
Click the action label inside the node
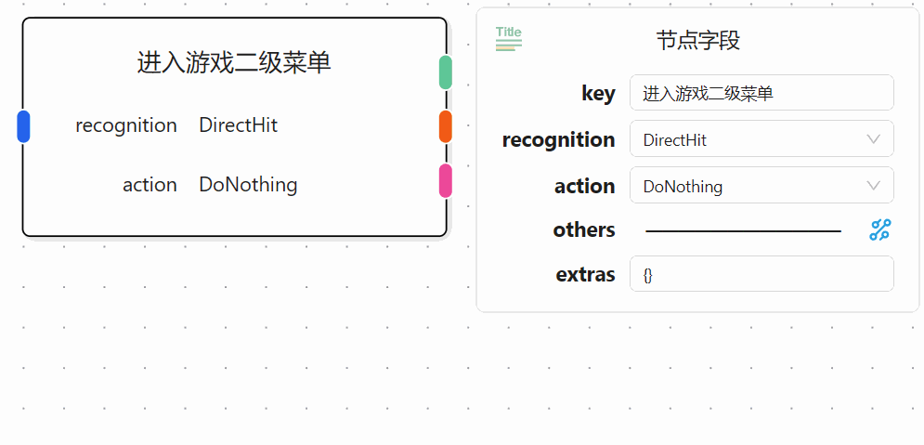(x=150, y=185)
